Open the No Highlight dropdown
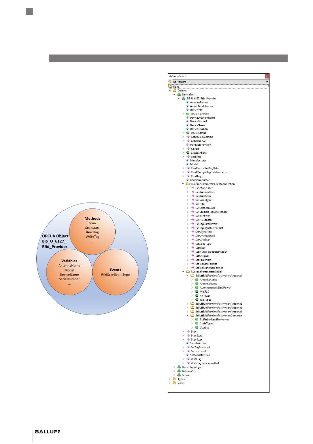The image size is (313, 444). click(267, 82)
